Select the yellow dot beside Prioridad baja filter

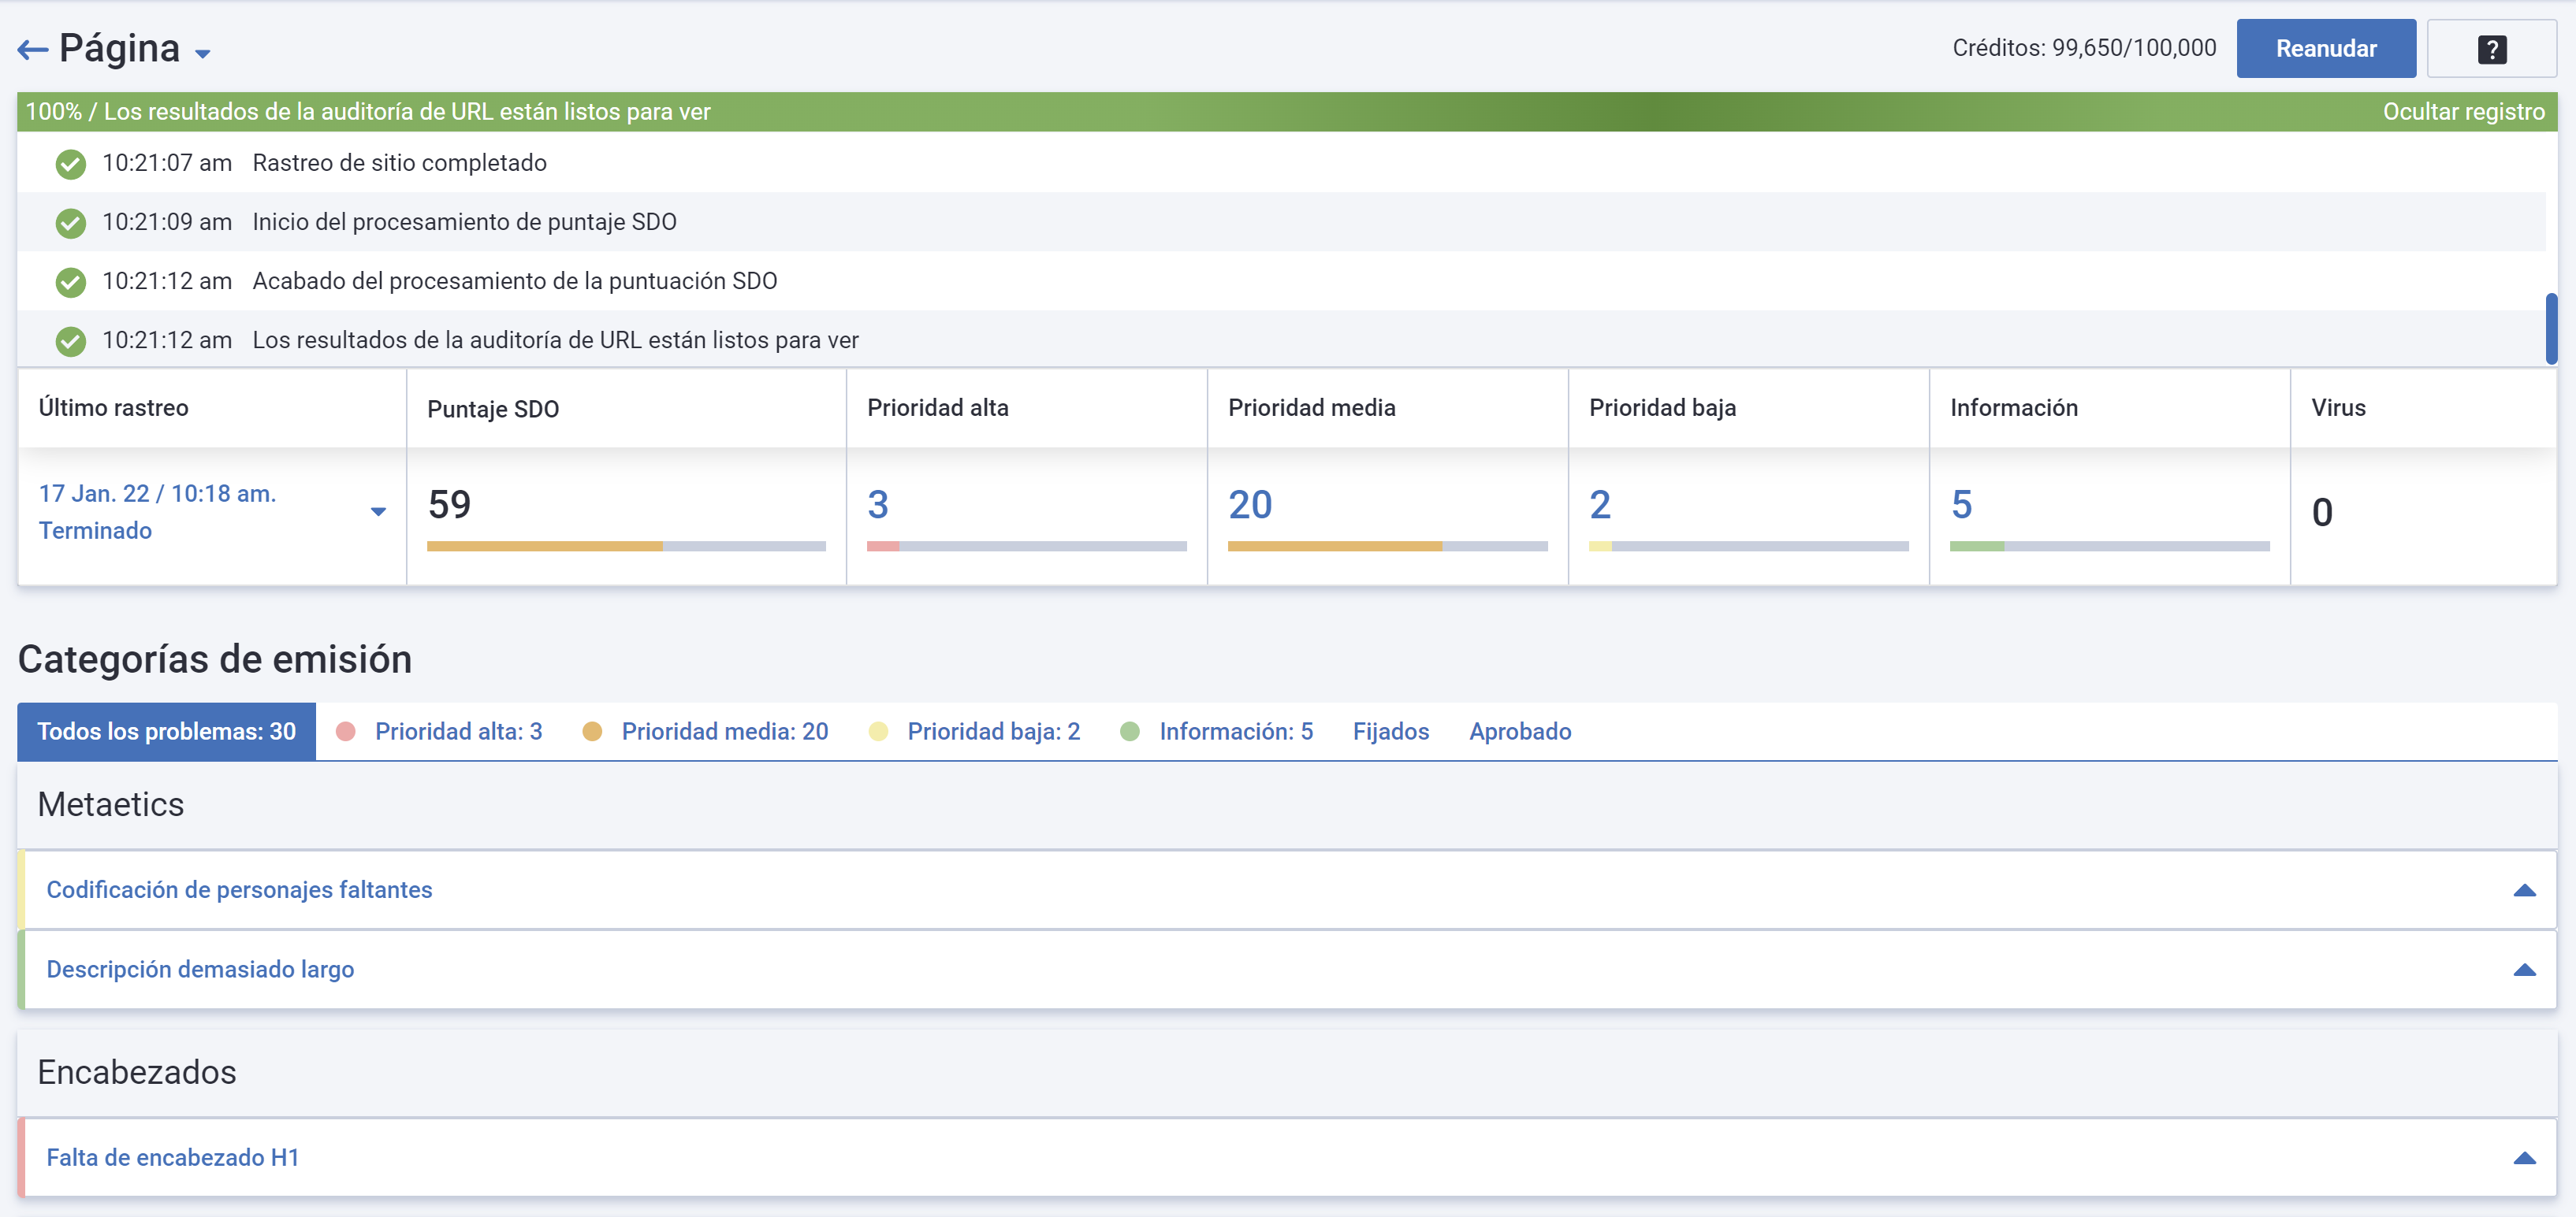pos(878,730)
